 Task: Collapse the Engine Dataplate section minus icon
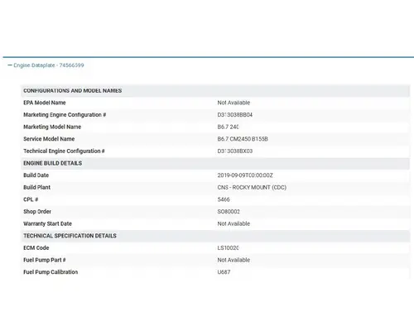(x=10, y=65)
